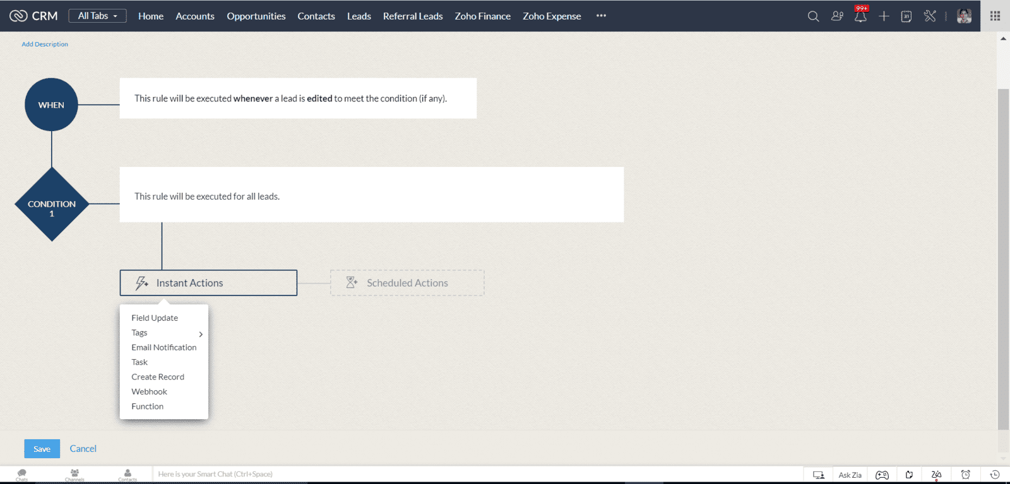Click the Cancel link
This screenshot has height=484, width=1010.
pos(83,449)
